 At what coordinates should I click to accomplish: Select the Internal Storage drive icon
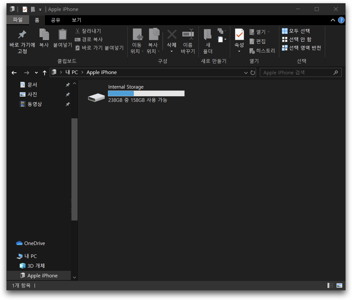pos(96,97)
